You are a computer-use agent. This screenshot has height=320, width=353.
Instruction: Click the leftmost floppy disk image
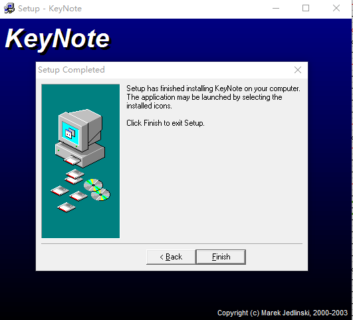60,191
